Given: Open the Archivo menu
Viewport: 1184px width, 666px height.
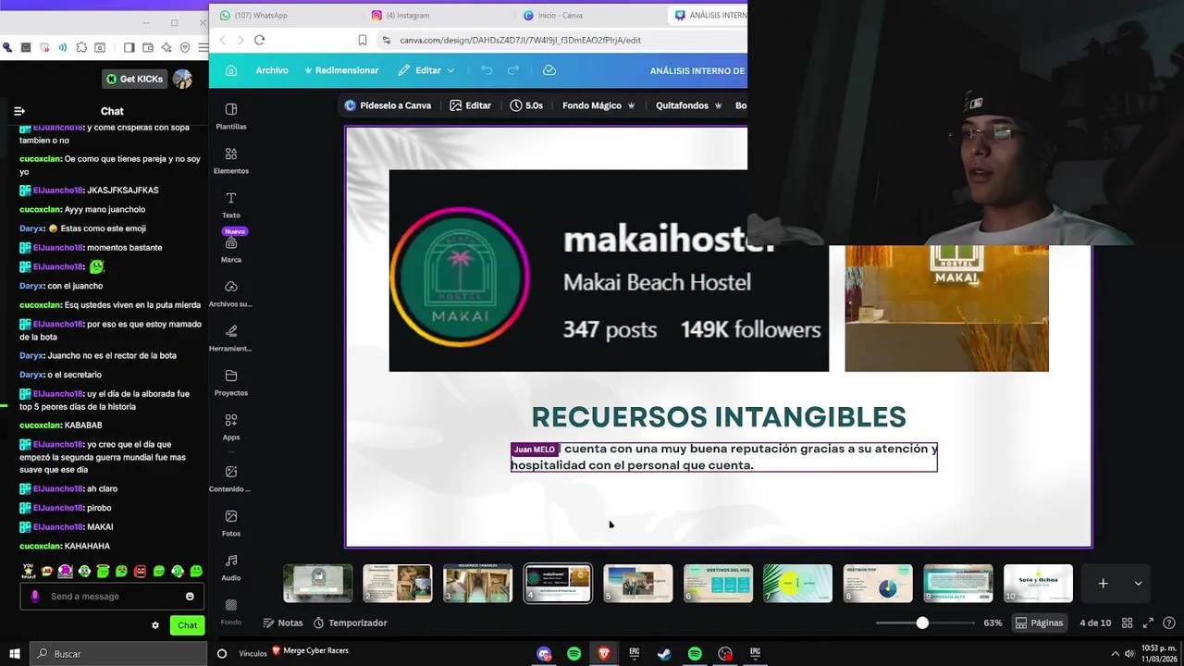Looking at the screenshot, I should 272,70.
